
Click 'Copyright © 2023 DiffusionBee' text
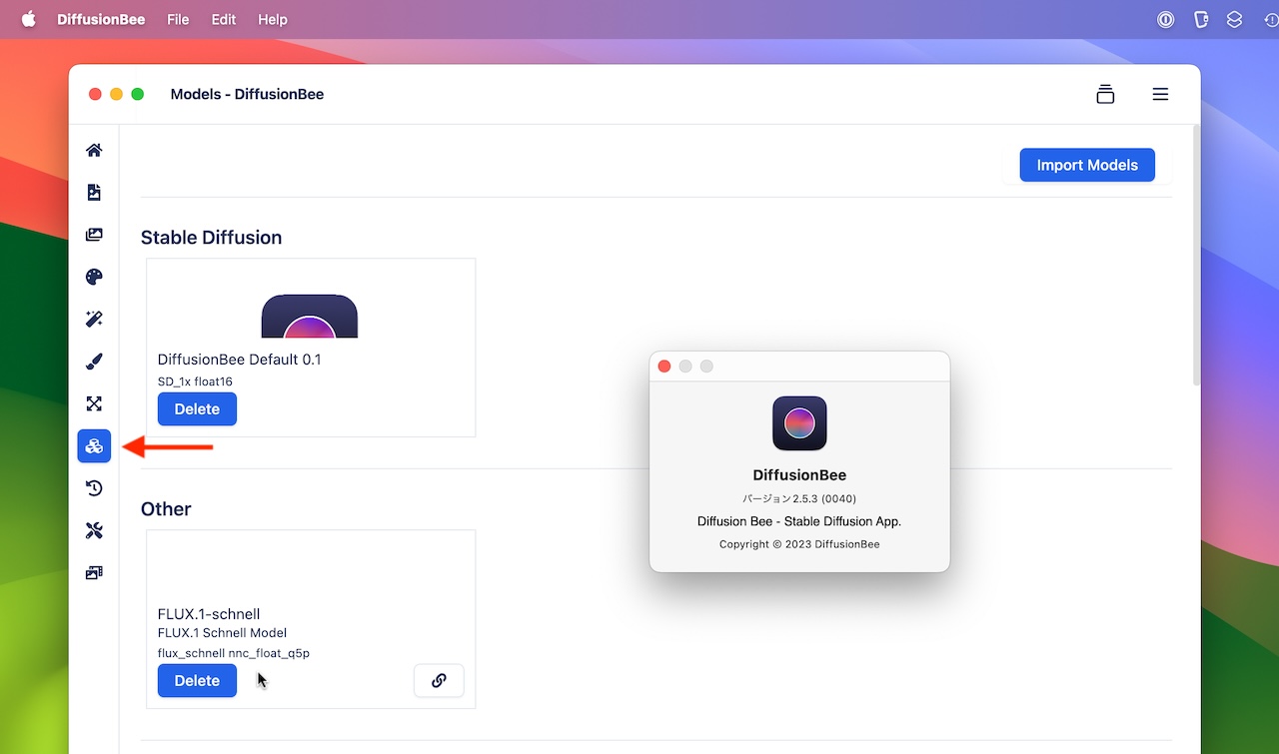click(799, 544)
